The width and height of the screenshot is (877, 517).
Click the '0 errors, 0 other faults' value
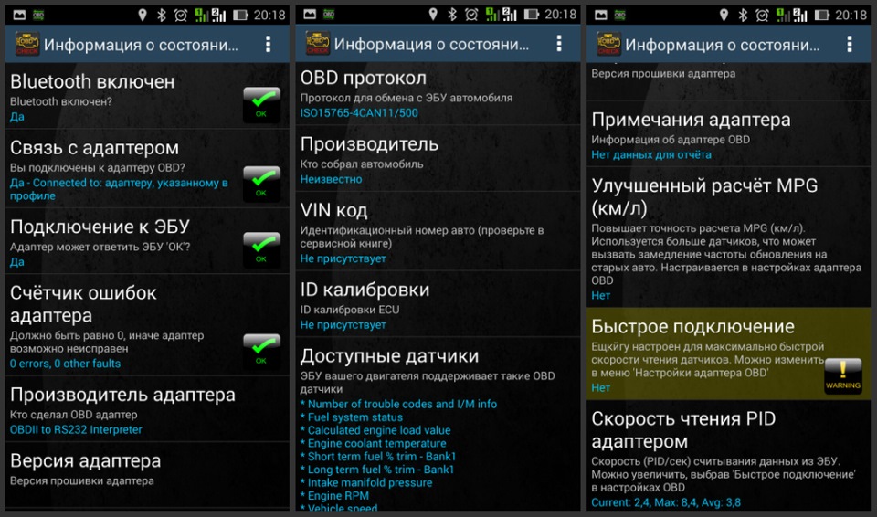[65, 364]
